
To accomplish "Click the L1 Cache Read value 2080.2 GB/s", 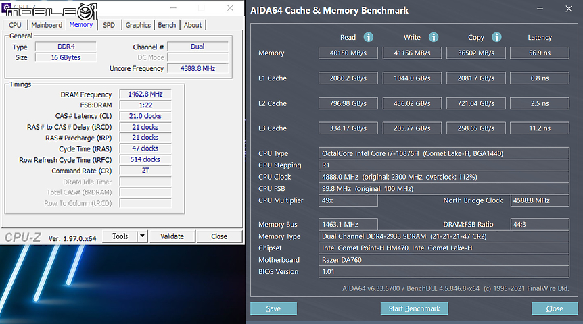I will coord(348,78).
